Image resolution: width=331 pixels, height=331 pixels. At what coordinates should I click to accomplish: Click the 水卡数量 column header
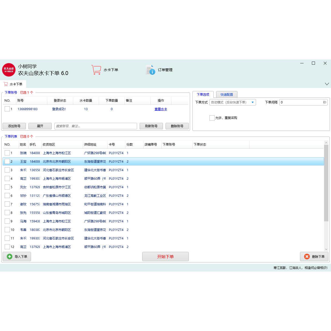point(86,101)
